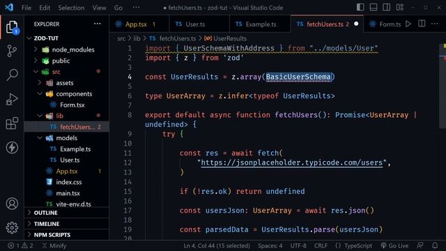The image size is (446, 251).
Task: Open the Run and Debug view
Action: click(12, 99)
